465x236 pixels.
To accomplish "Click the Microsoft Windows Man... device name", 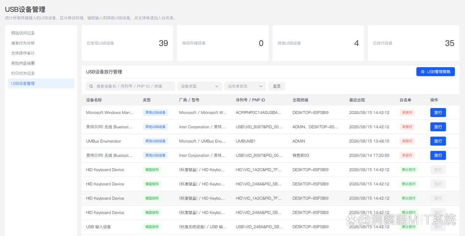I will pos(110,112).
